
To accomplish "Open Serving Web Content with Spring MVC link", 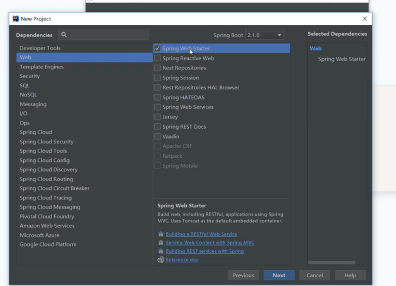I will [x=210, y=243].
